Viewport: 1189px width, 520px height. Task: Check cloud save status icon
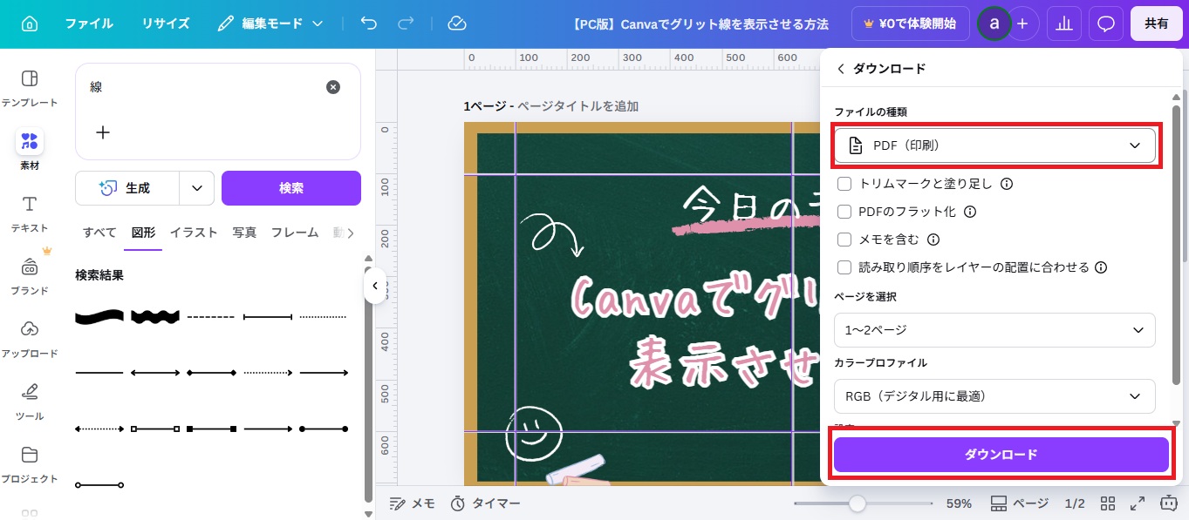[x=457, y=24]
